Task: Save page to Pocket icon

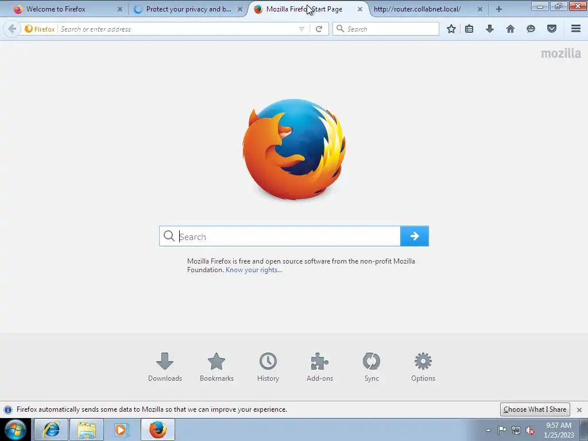Action: 552,29
